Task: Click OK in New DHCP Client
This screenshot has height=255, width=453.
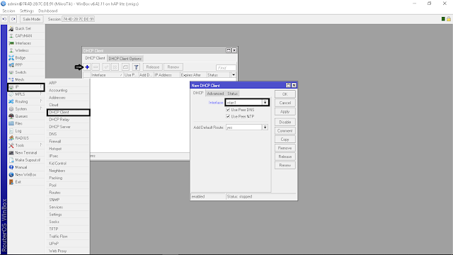Action: [285, 94]
